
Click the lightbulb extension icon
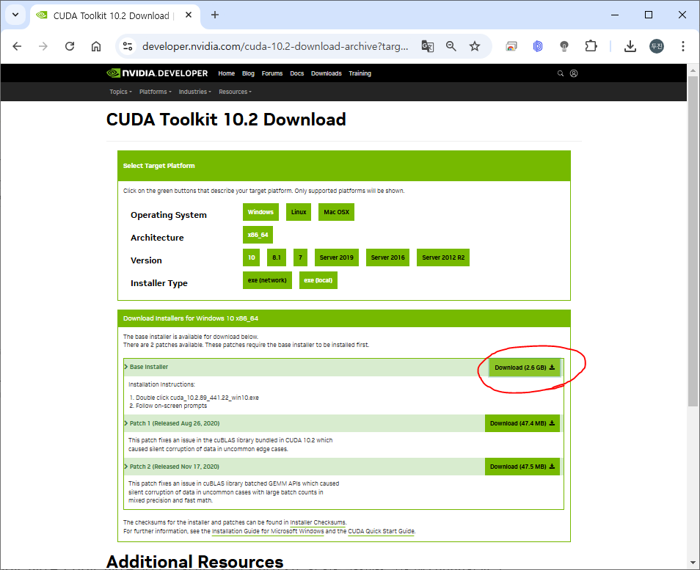(x=564, y=46)
